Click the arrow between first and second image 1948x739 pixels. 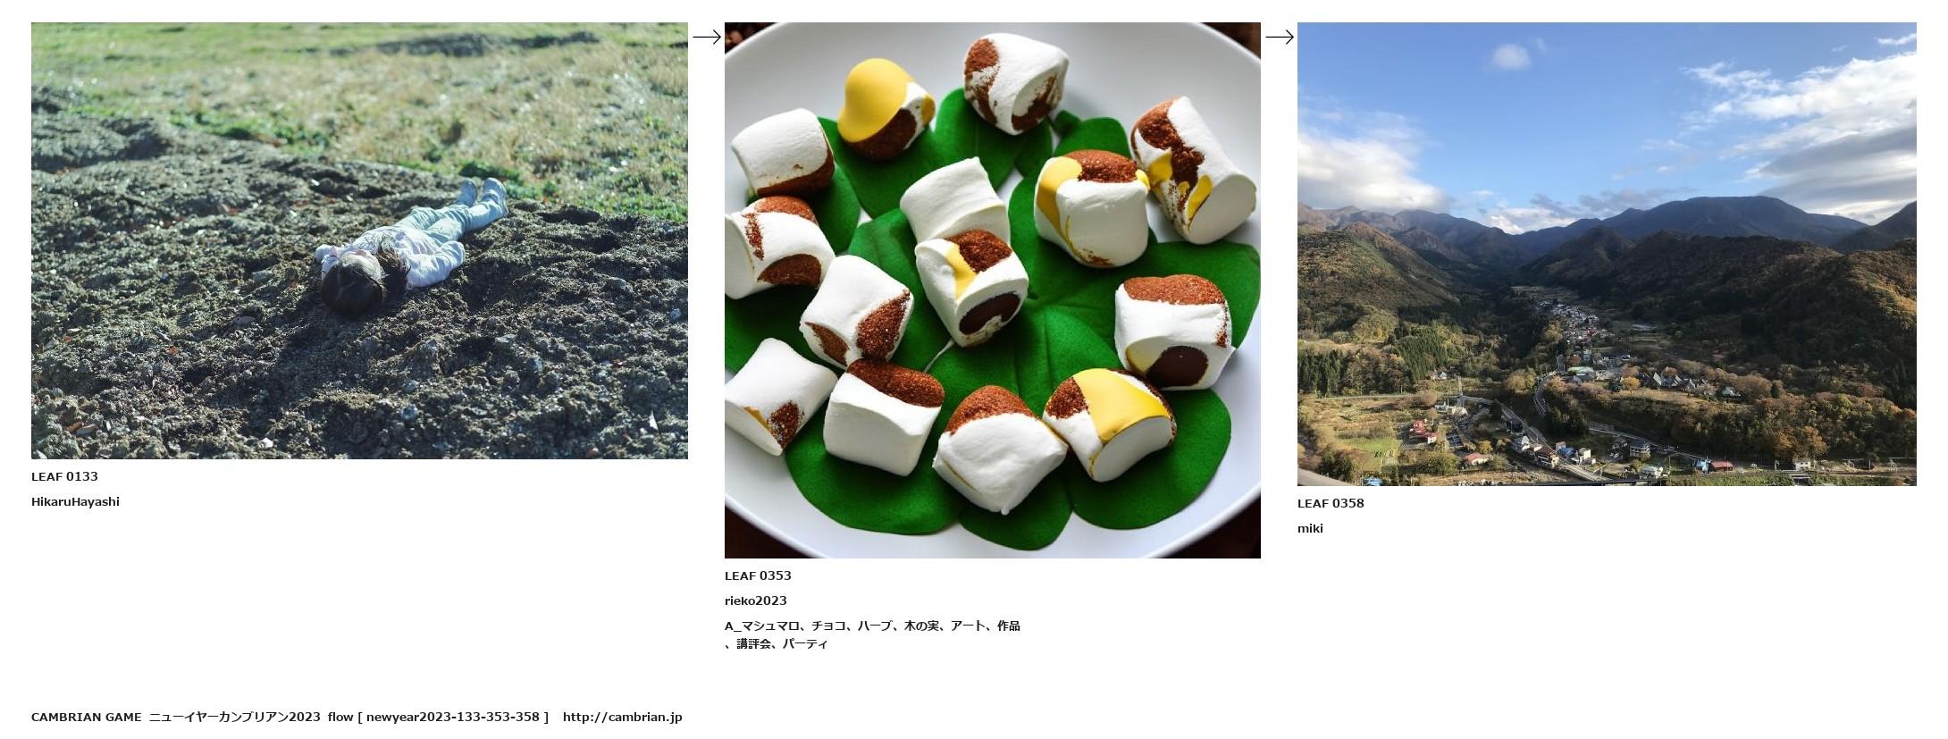pos(707,37)
